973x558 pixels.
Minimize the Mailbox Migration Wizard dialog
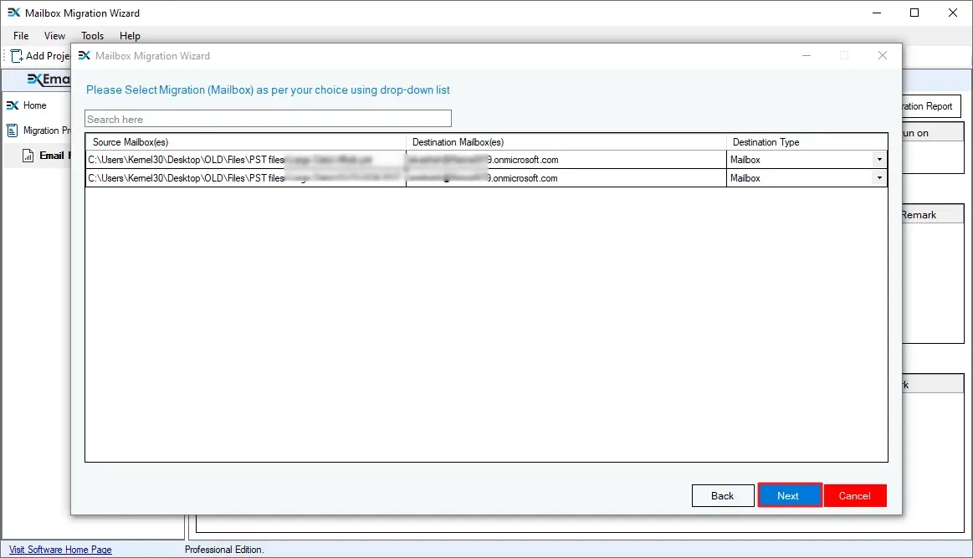click(806, 56)
